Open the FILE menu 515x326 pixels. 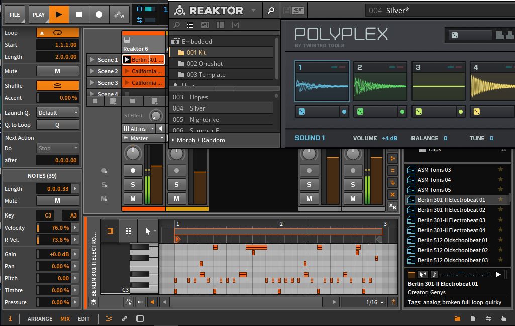[15, 15]
